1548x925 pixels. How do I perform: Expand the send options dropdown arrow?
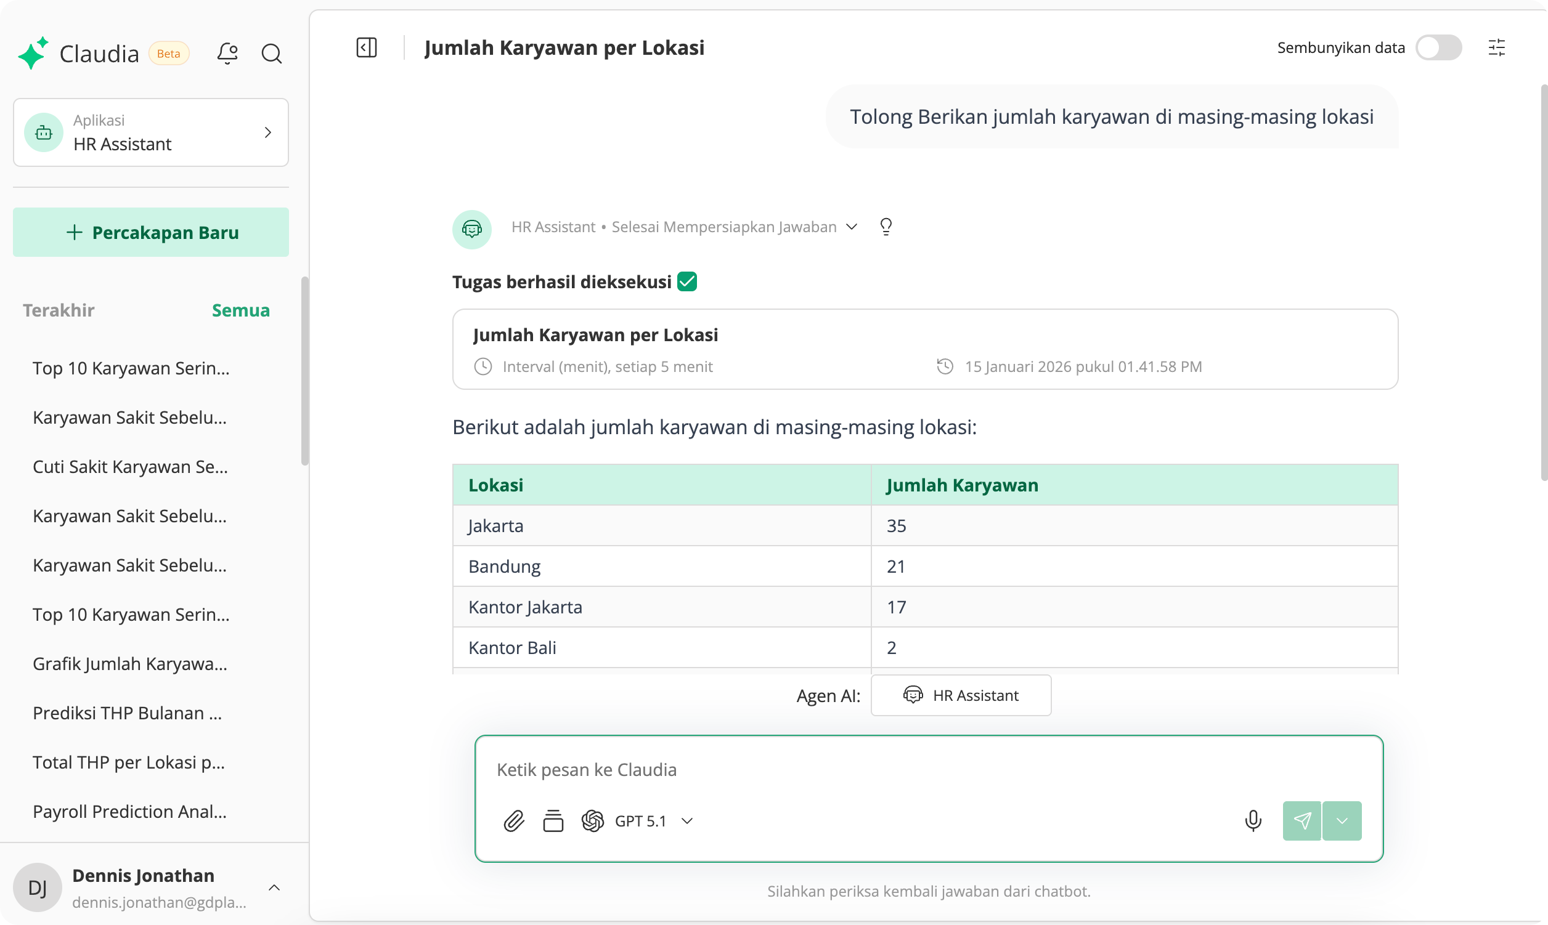1342,821
